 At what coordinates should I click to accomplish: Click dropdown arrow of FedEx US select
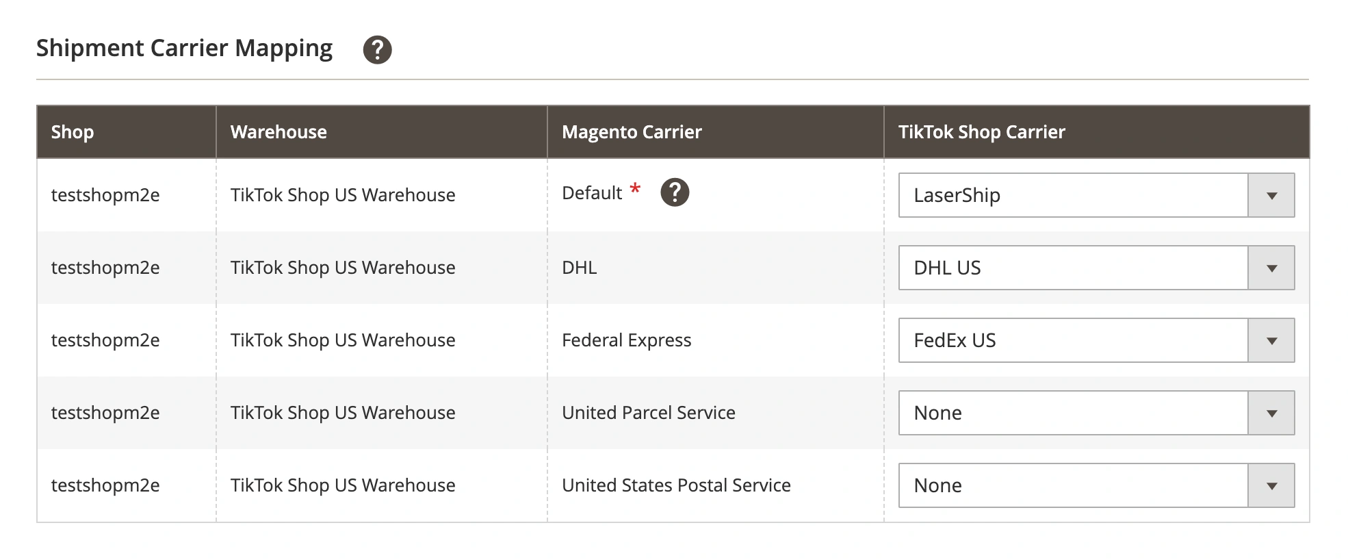tap(1271, 341)
